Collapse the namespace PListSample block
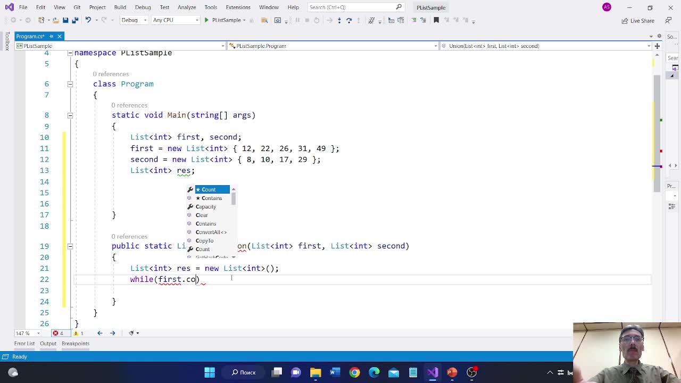This screenshot has height=383, width=681. (x=70, y=53)
